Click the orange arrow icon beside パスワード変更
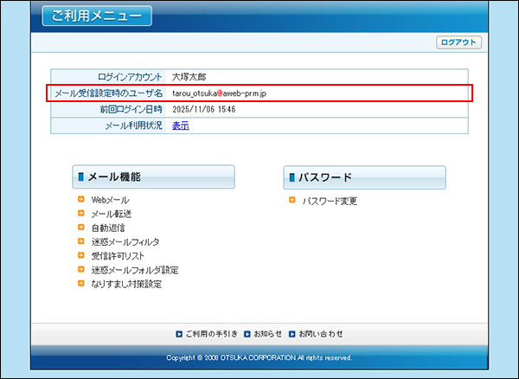The height and width of the screenshot is (379, 519). pos(292,201)
